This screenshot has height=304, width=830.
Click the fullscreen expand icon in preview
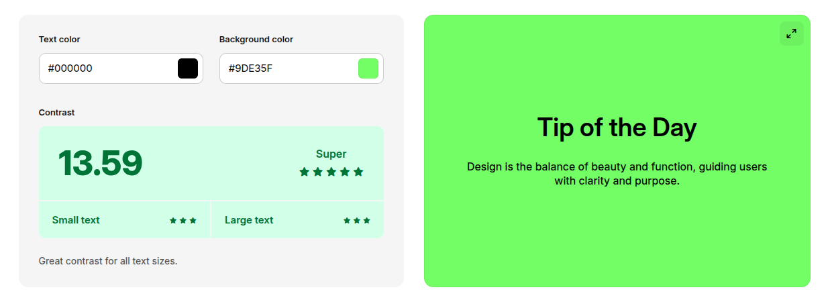pyautogui.click(x=791, y=34)
